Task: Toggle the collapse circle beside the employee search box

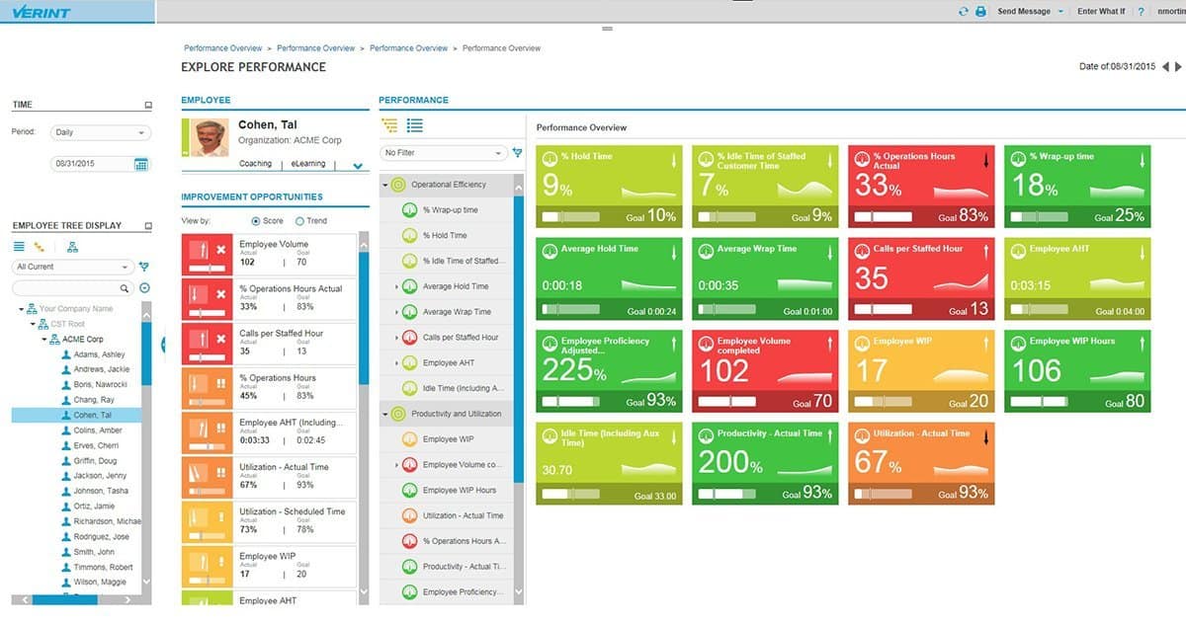Action: [145, 287]
